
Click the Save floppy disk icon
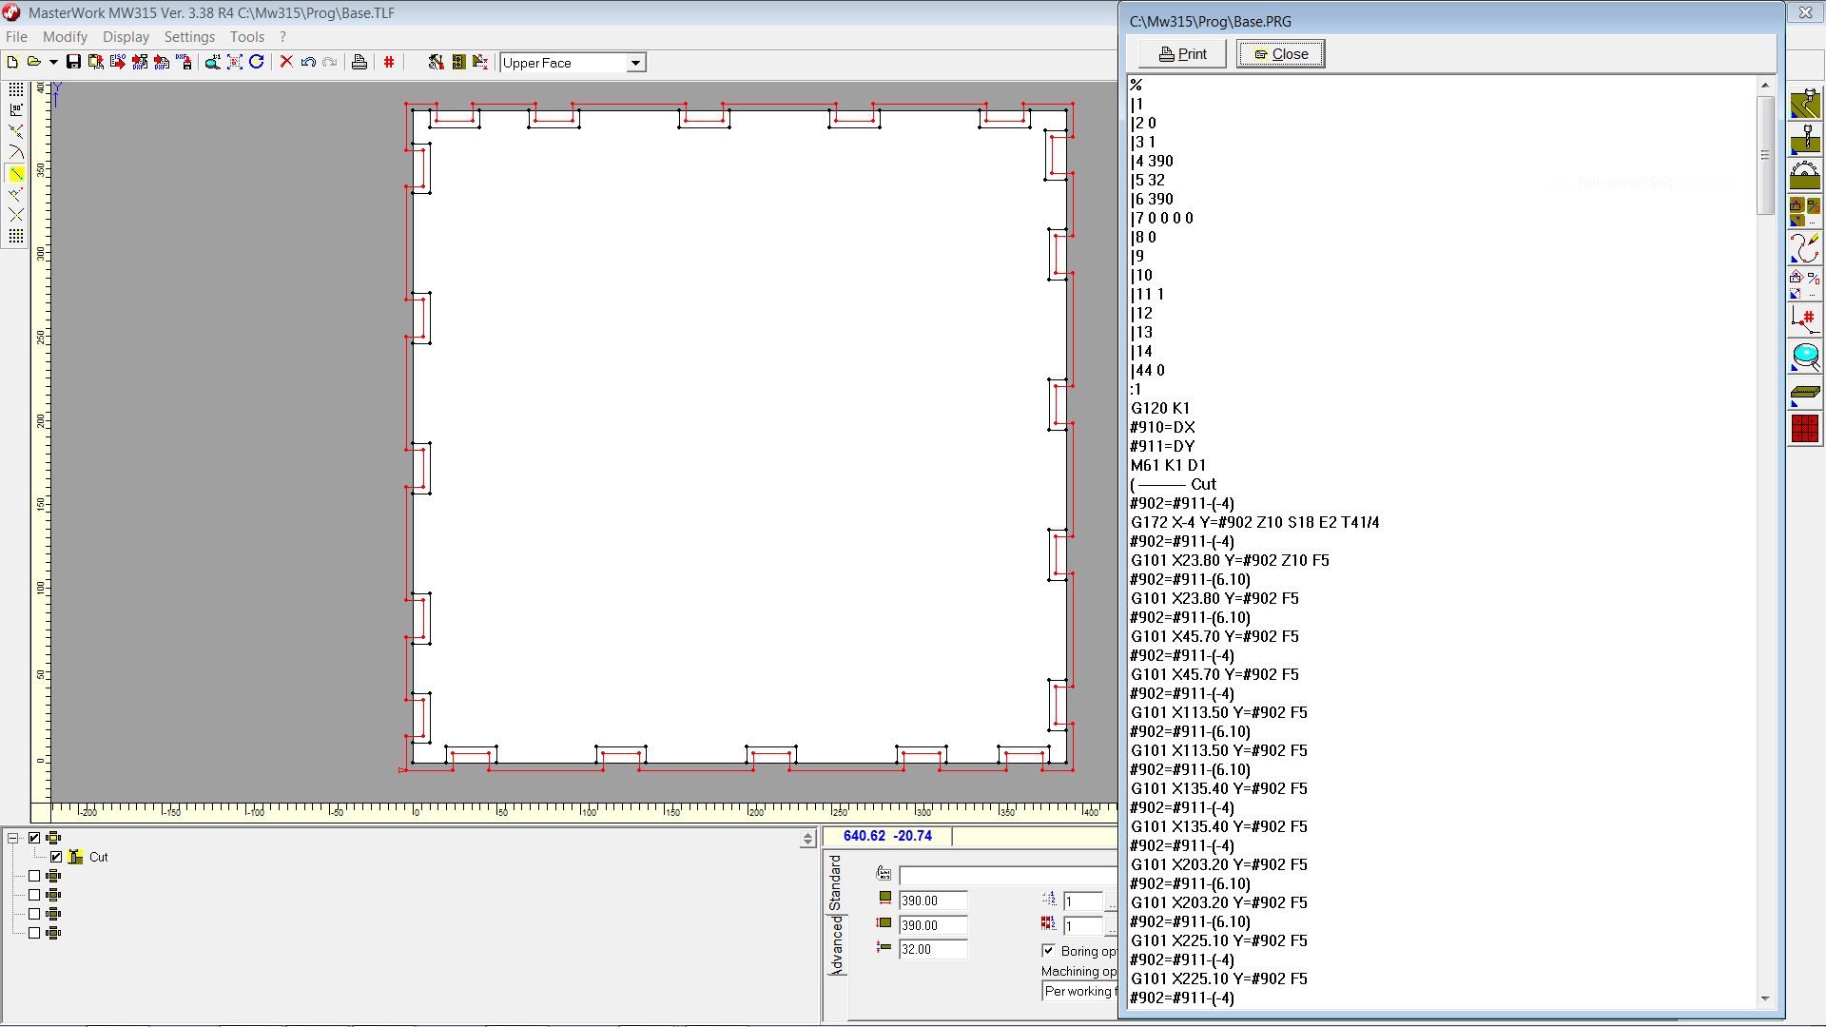pyautogui.click(x=73, y=62)
